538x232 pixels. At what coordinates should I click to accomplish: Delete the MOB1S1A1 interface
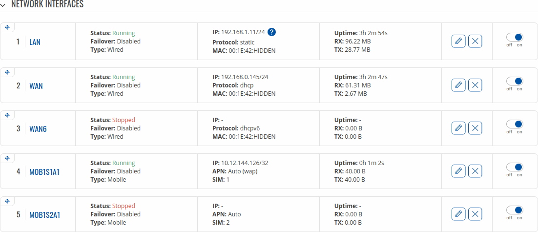pos(475,171)
